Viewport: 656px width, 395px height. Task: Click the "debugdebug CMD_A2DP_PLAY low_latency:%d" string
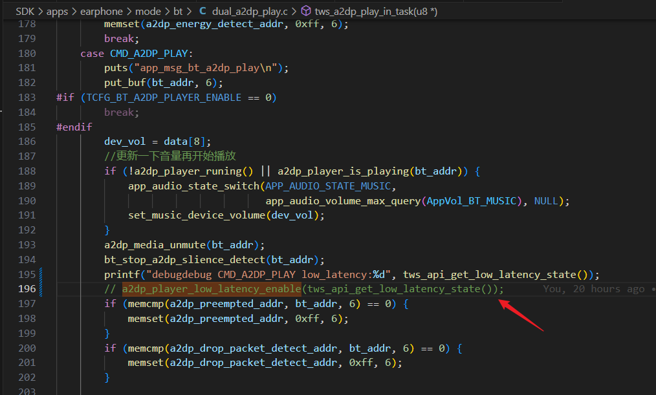(x=268, y=275)
